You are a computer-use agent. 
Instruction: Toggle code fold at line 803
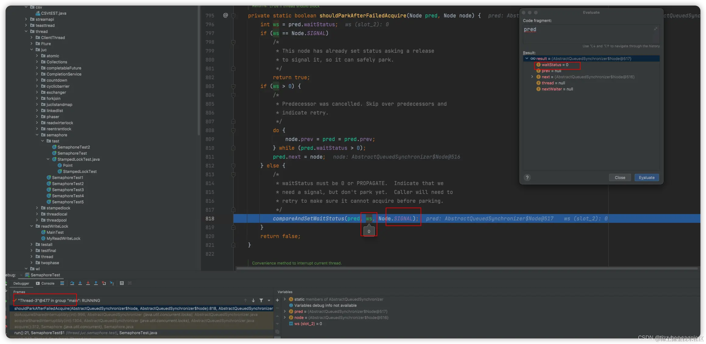pos(234,86)
